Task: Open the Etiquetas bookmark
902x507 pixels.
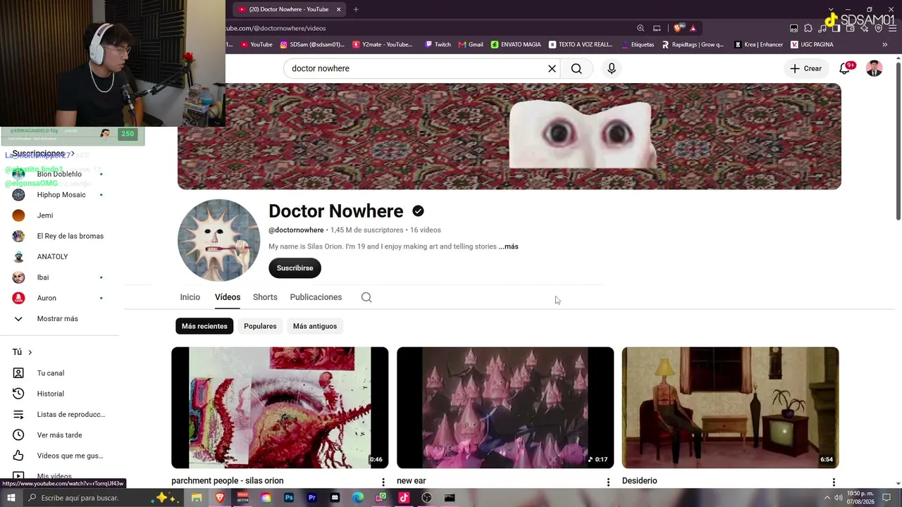Action: (x=638, y=44)
